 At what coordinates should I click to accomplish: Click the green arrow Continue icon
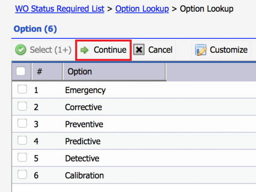point(84,50)
